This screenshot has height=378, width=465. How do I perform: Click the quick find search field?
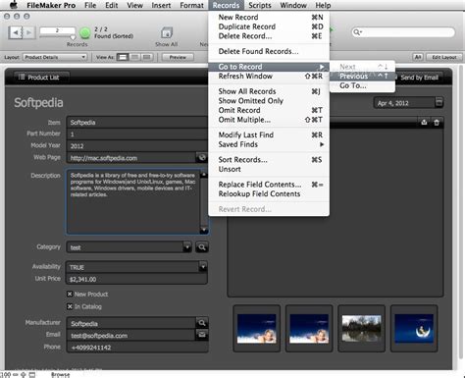[403, 32]
